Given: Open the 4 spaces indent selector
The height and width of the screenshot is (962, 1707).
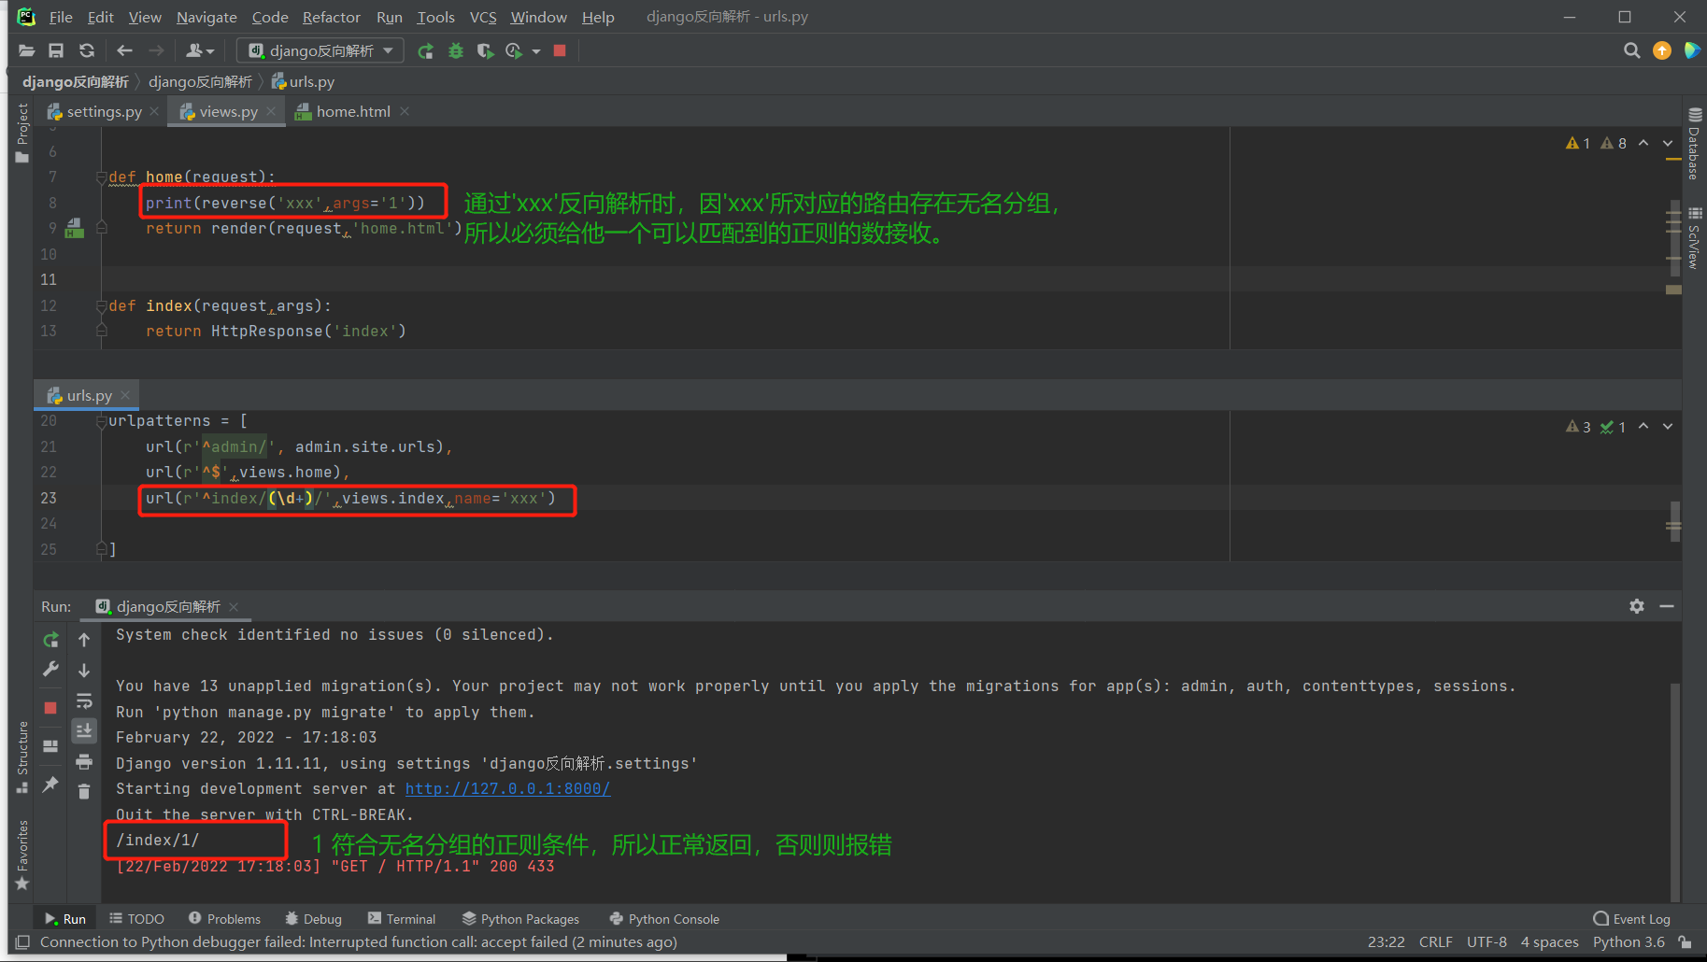Looking at the screenshot, I should [x=1549, y=942].
